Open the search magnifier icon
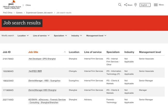 [120, 5]
